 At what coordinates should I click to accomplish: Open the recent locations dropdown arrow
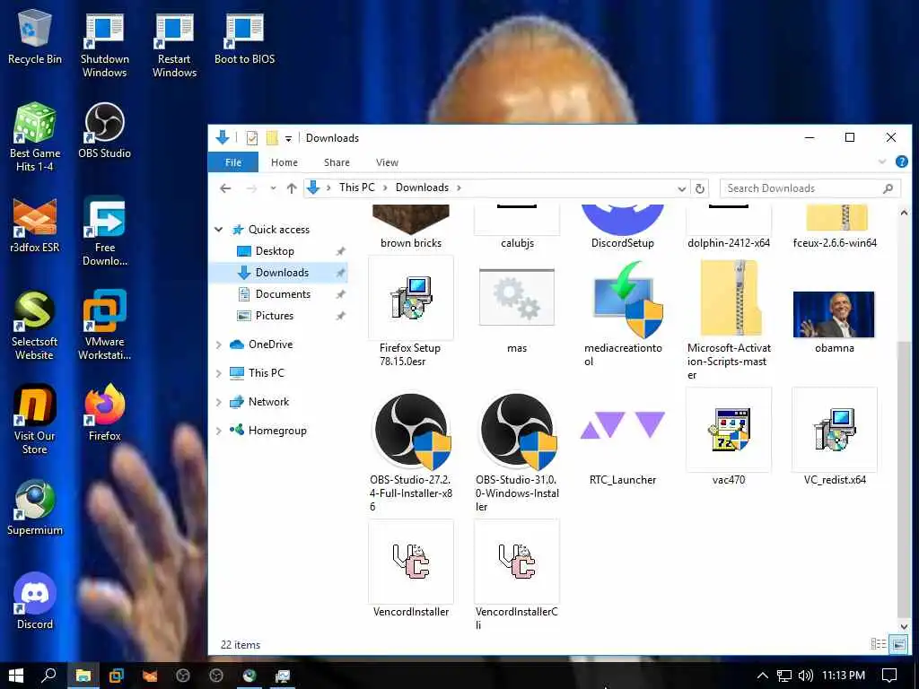(x=273, y=188)
